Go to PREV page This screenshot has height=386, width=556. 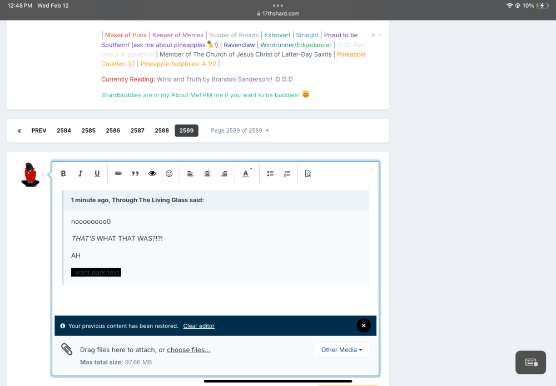point(39,131)
